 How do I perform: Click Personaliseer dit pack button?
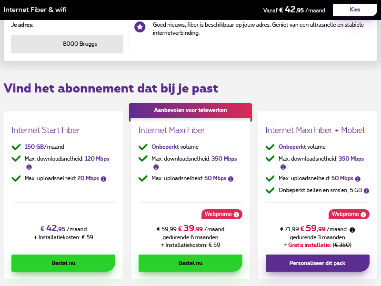317,263
